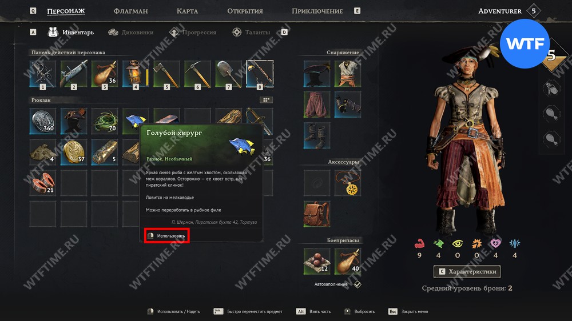Select the shovel in action slot 7
Viewport: 572px width, 321px height.
[229, 74]
